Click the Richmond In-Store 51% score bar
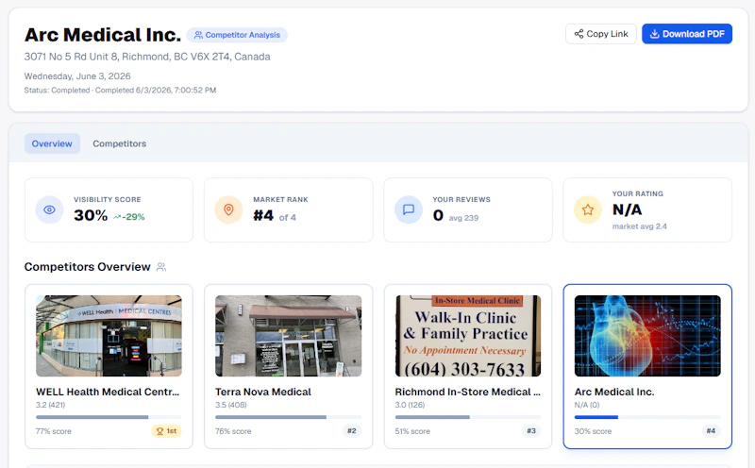755x468 pixels. coord(467,417)
